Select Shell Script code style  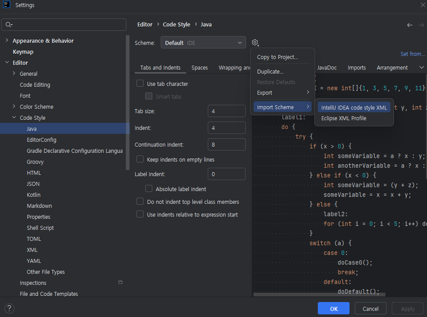(x=40, y=228)
